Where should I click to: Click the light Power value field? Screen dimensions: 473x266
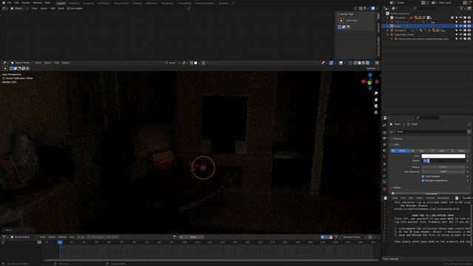443,161
